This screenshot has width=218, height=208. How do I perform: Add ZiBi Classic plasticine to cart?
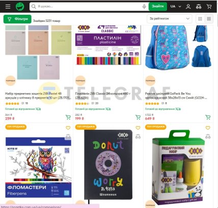(x=138, y=117)
